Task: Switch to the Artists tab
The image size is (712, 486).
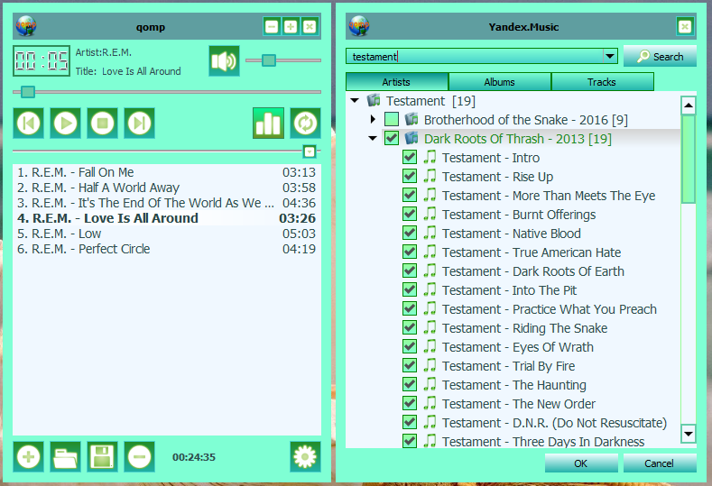Action: coord(396,82)
